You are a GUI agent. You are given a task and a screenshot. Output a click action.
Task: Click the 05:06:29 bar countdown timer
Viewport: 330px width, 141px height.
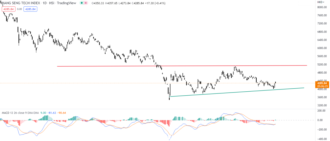(322, 86)
